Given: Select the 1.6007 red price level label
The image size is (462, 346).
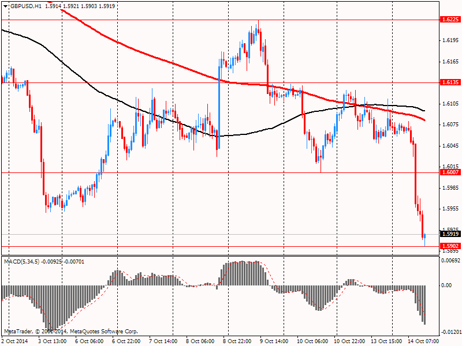Looking at the screenshot, I should [450, 172].
